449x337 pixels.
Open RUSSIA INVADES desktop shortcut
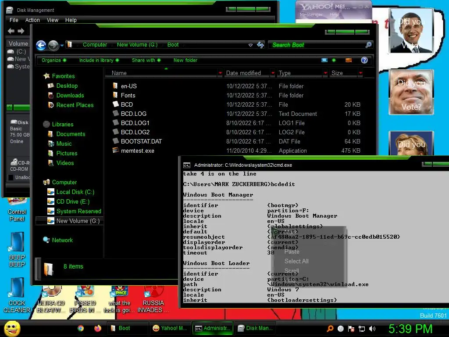pos(153,299)
